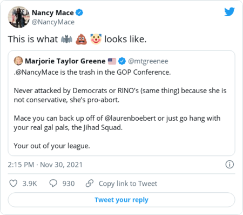Click the chain link icon

point(90,183)
